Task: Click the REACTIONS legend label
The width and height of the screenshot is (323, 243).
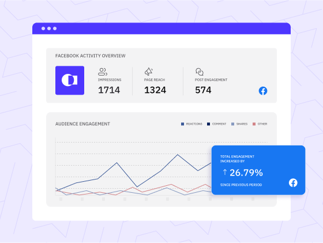Action: tap(194, 124)
